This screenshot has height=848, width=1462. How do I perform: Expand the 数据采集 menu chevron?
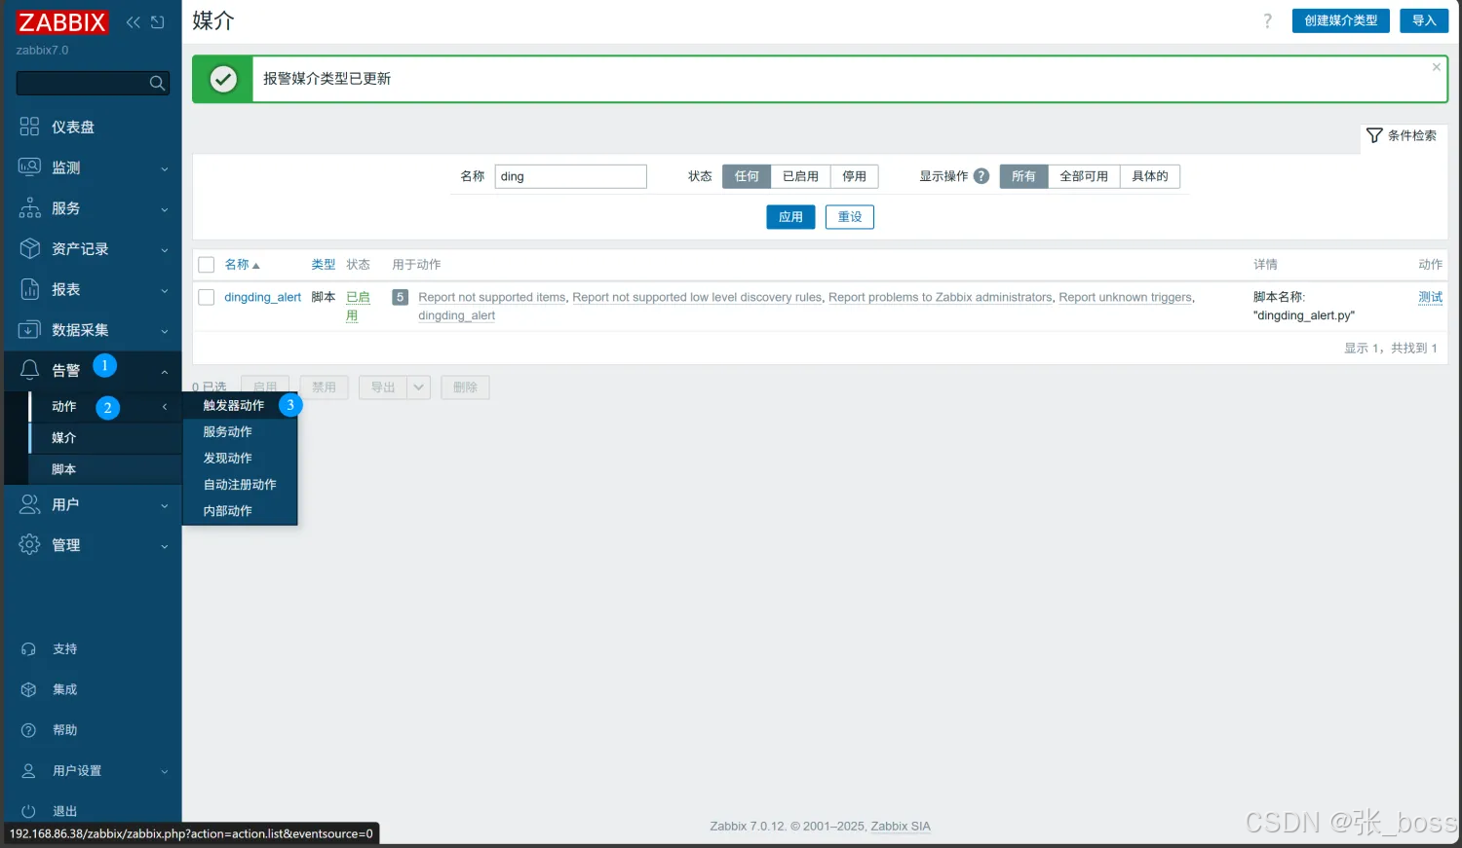coord(164,331)
